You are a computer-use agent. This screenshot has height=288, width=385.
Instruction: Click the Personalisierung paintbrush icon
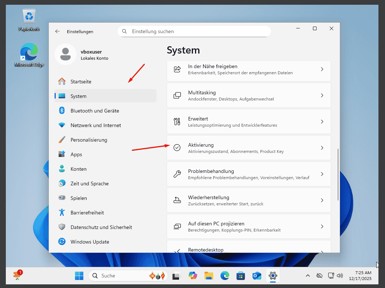pyautogui.click(x=62, y=140)
